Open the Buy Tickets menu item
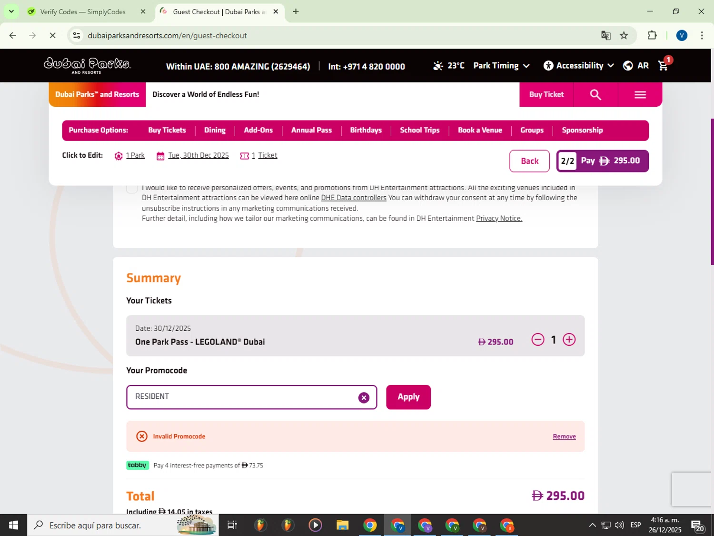Viewport: 714px width, 536px height. 167,130
